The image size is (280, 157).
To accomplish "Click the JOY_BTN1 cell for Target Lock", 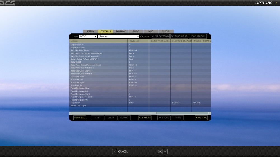I will tap(201, 103).
